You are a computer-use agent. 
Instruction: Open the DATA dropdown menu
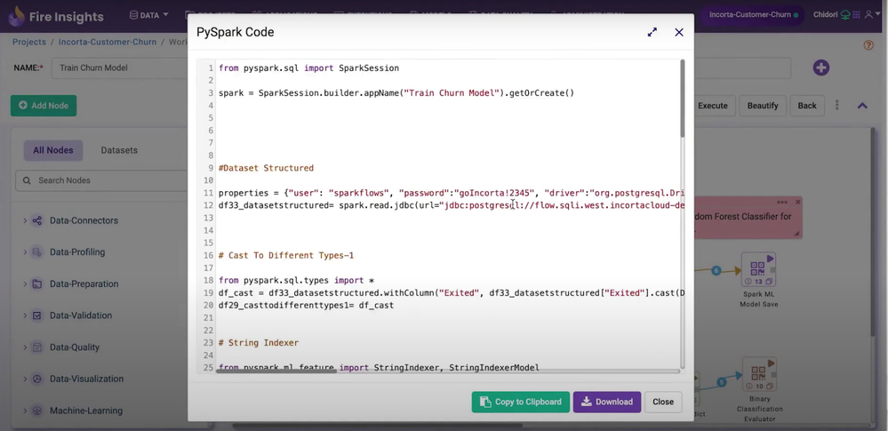148,15
